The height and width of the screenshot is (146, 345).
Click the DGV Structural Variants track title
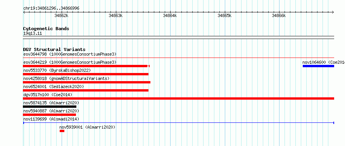click(x=54, y=49)
